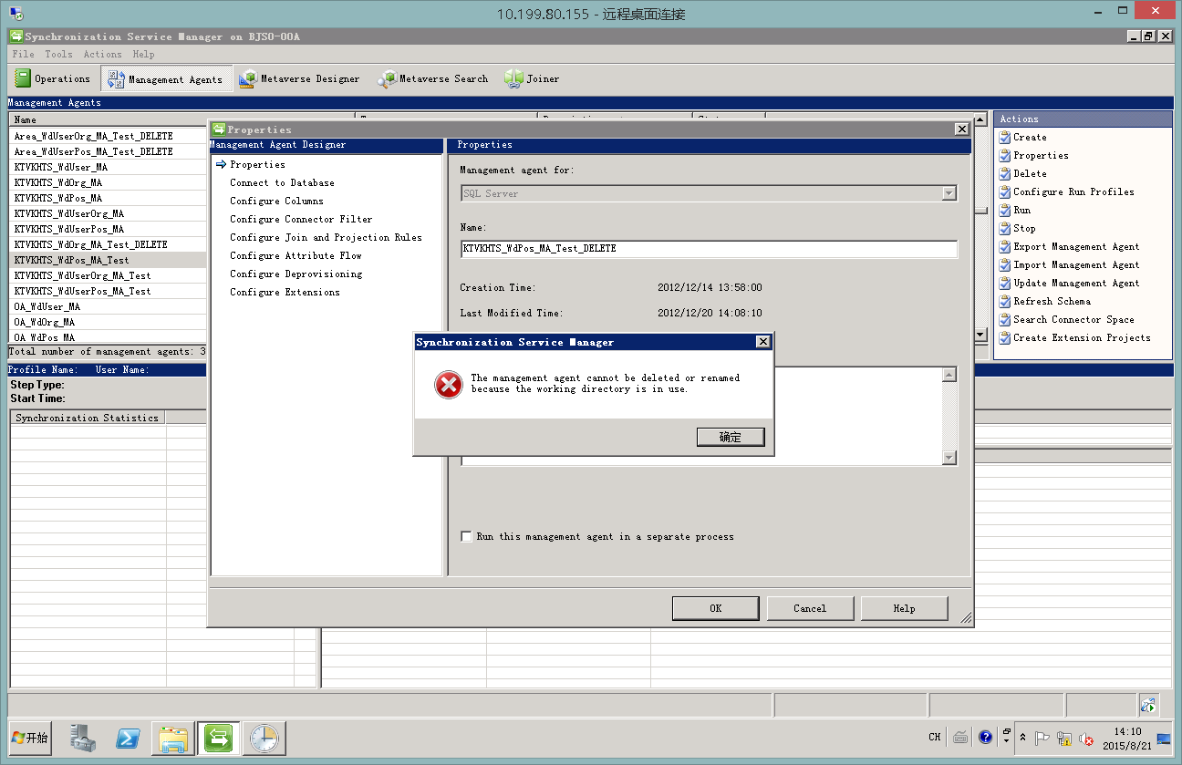Select OA_WdUser_MA agent row
The image size is (1182, 765).
(x=108, y=306)
